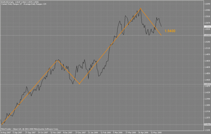Click the 19 Oct 2007 date label
The height and width of the screenshot is (134, 211).
[43, 133]
